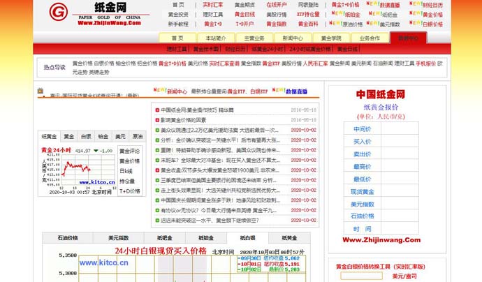Click ETF持仓量 link in header

pos(308,14)
